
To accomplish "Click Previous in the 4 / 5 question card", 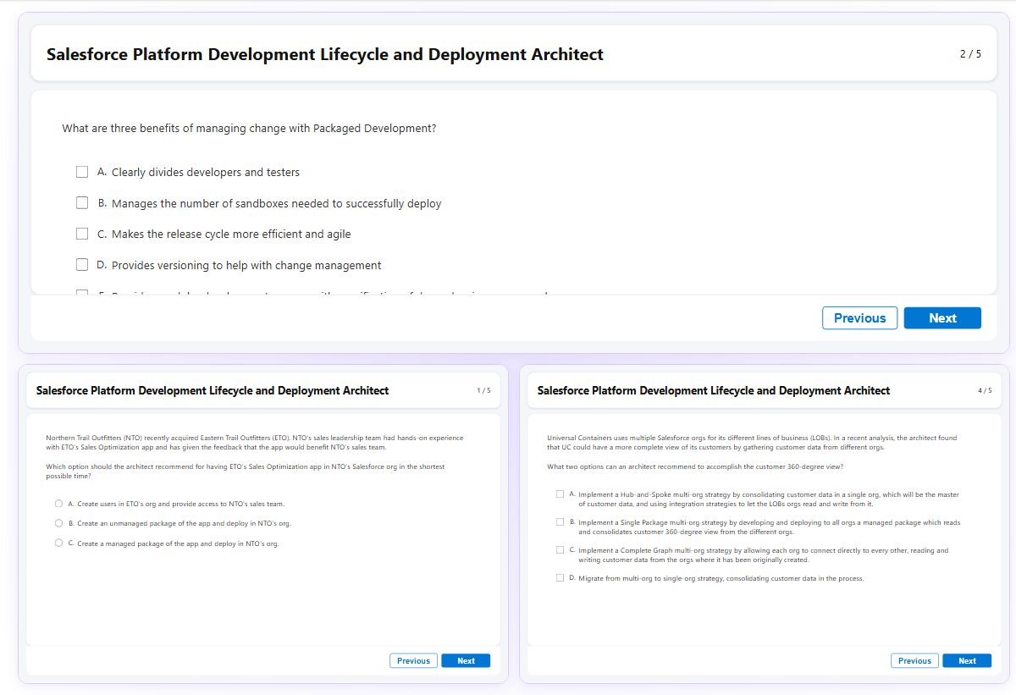I will coord(914,661).
